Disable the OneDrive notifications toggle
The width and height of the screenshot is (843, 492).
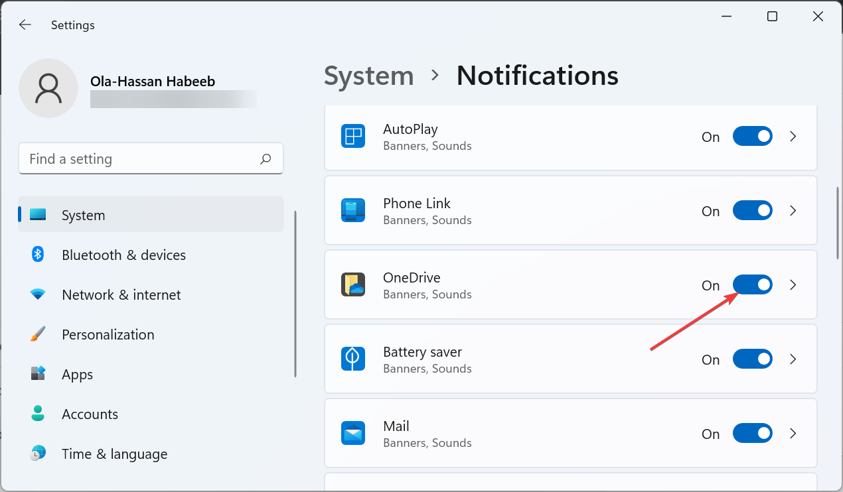click(x=753, y=285)
